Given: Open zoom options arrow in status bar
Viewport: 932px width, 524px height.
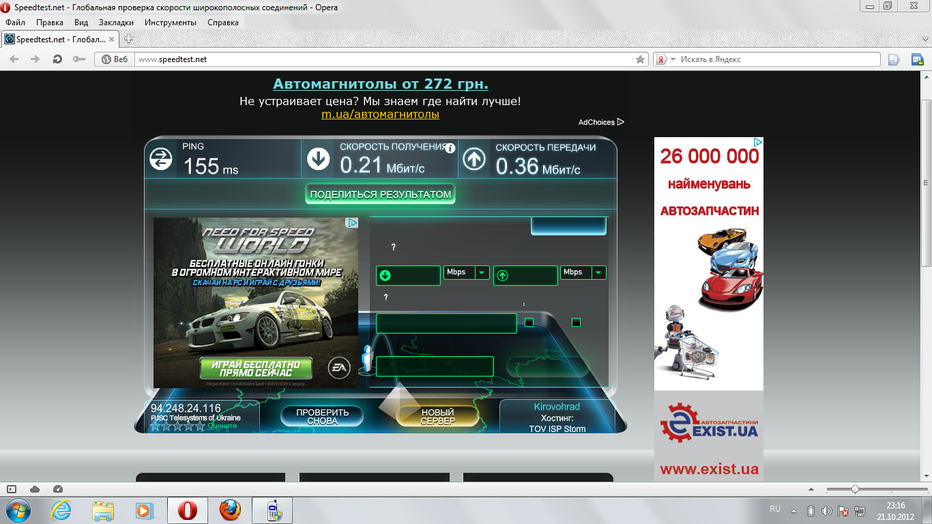Looking at the screenshot, I should (x=812, y=489).
